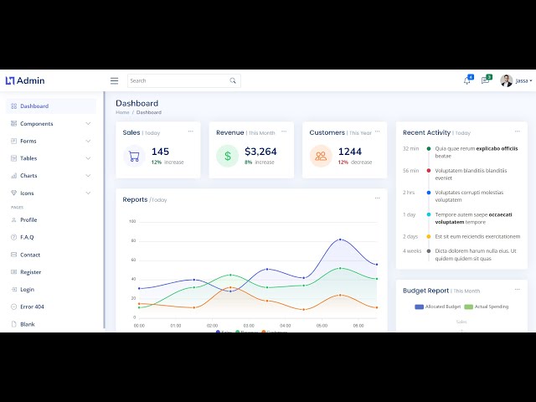Click the "$3,264" revenue value
536x402 pixels.
[260, 152]
